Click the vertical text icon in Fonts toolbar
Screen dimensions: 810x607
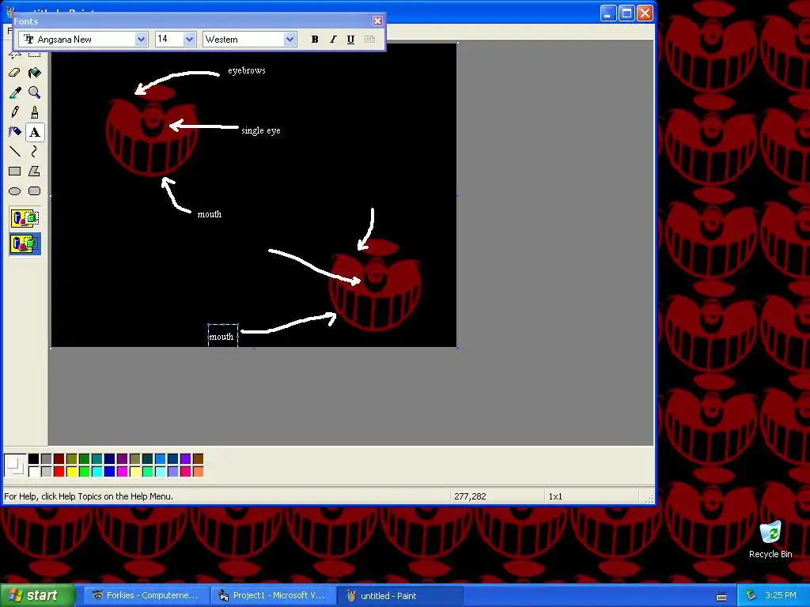[x=369, y=40]
